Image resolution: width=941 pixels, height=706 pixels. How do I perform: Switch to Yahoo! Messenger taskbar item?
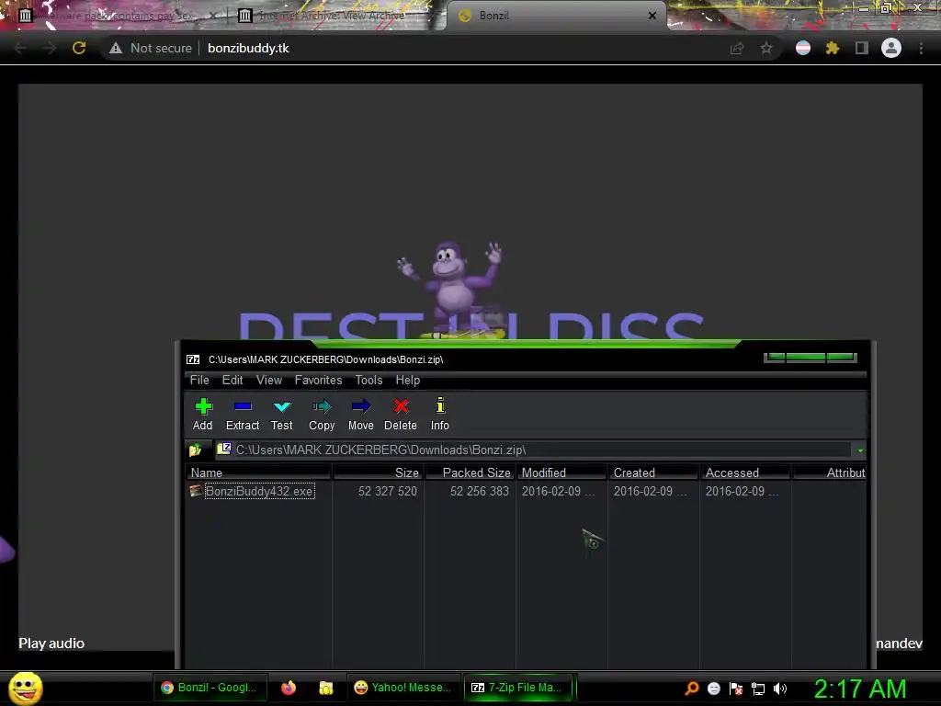click(x=402, y=688)
